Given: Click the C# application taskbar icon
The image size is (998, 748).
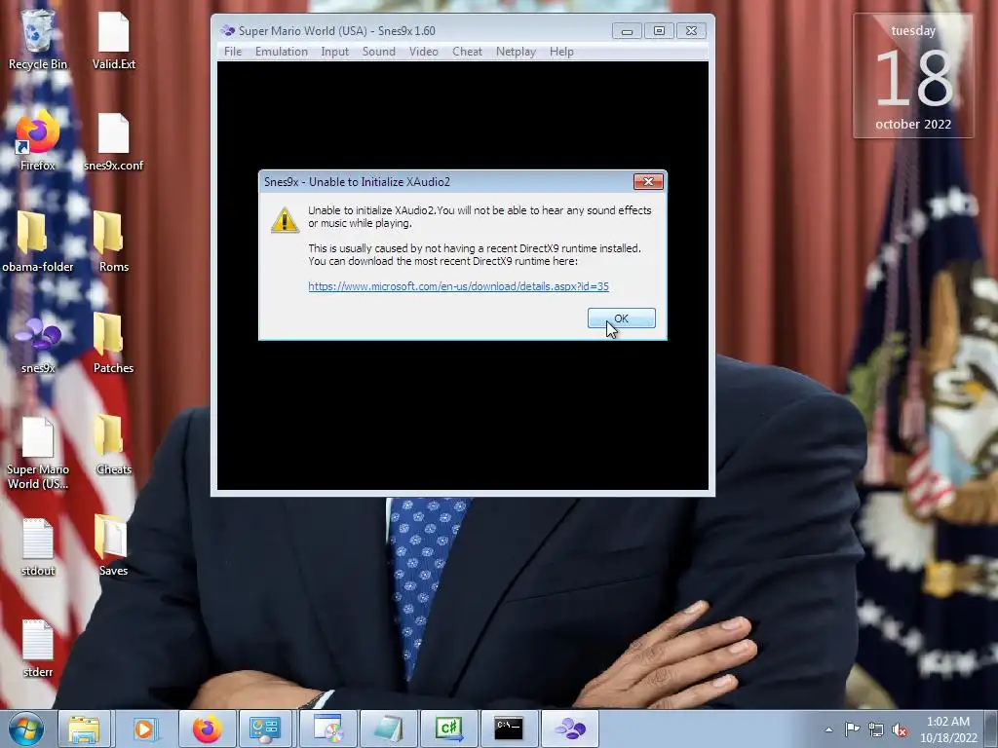Looking at the screenshot, I should [448, 729].
